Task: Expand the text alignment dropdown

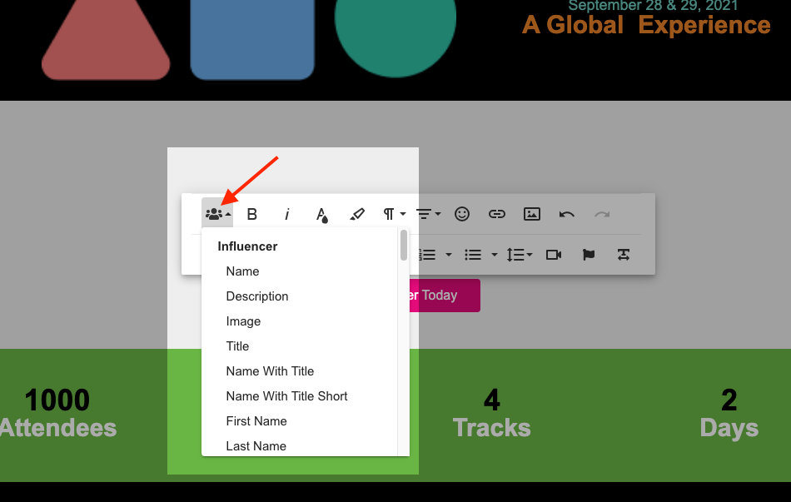Action: (428, 214)
